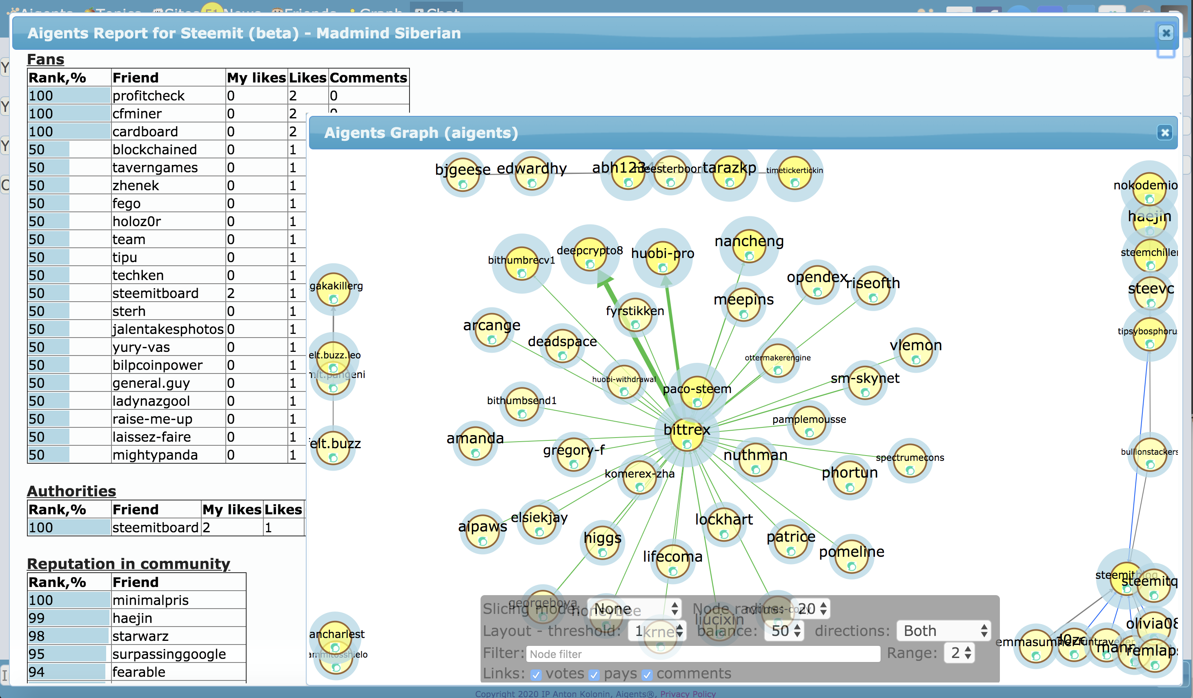
Task: Click the Node filter input field
Action: click(703, 654)
